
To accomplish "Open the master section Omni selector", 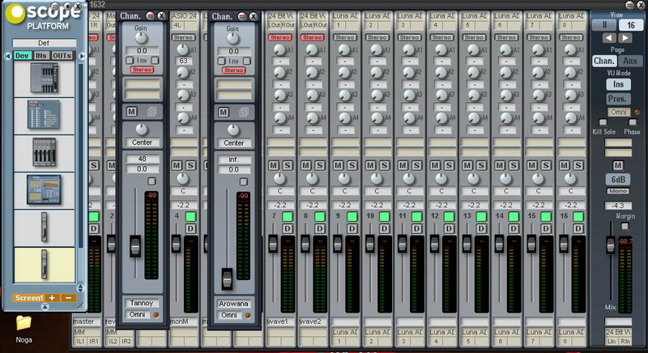I will point(620,112).
